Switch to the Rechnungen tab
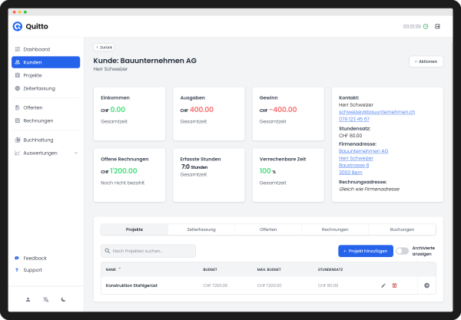Image resolution: width=461 pixels, height=320 pixels. click(335, 229)
